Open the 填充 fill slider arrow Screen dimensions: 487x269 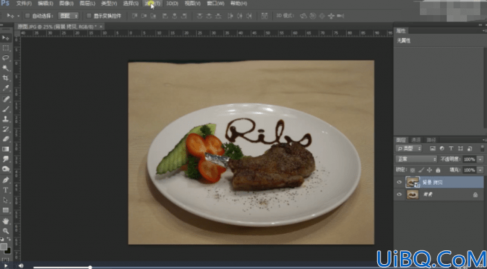tap(481, 170)
